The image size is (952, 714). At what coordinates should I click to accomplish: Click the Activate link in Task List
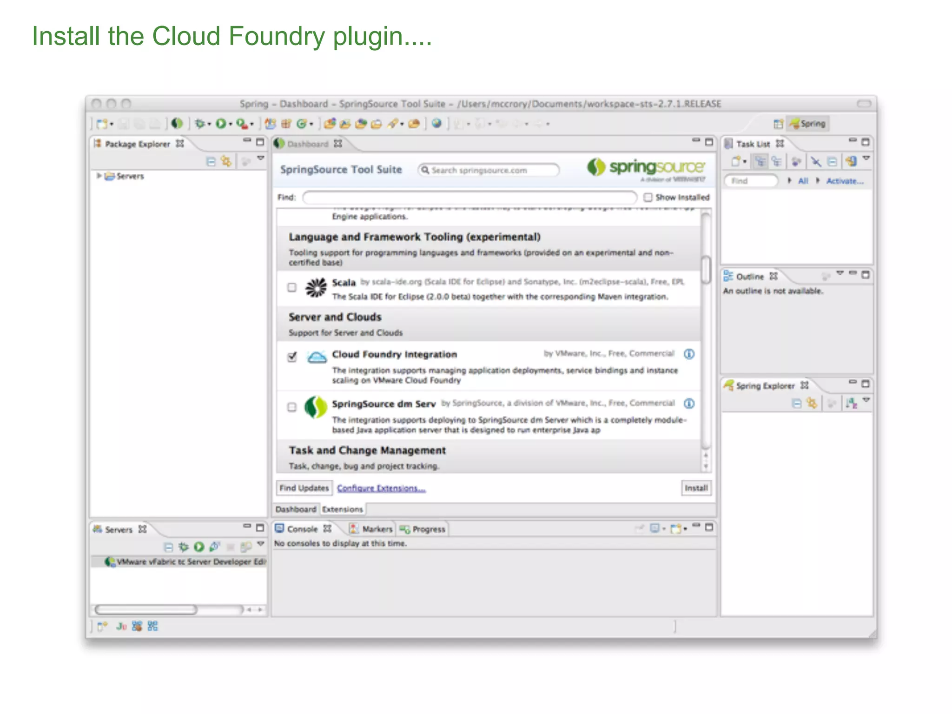[x=845, y=181]
